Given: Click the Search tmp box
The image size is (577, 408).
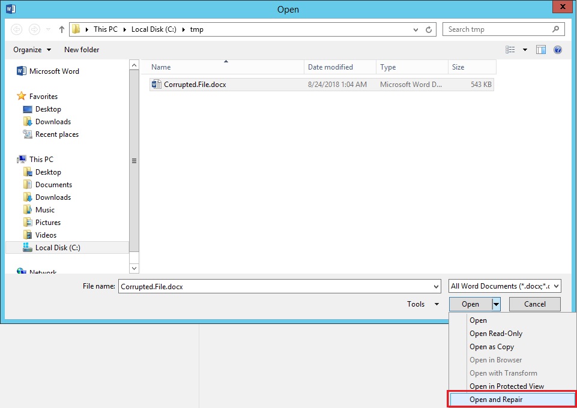Looking at the screenshot, I should pos(504,29).
